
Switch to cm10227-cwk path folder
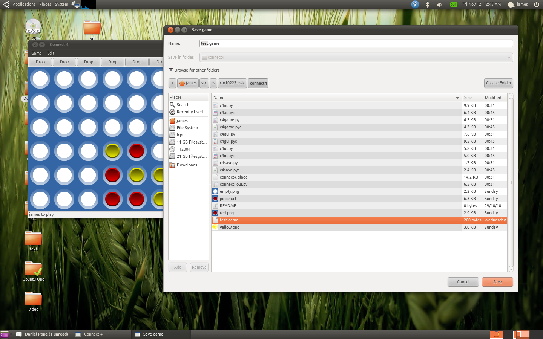(232, 83)
